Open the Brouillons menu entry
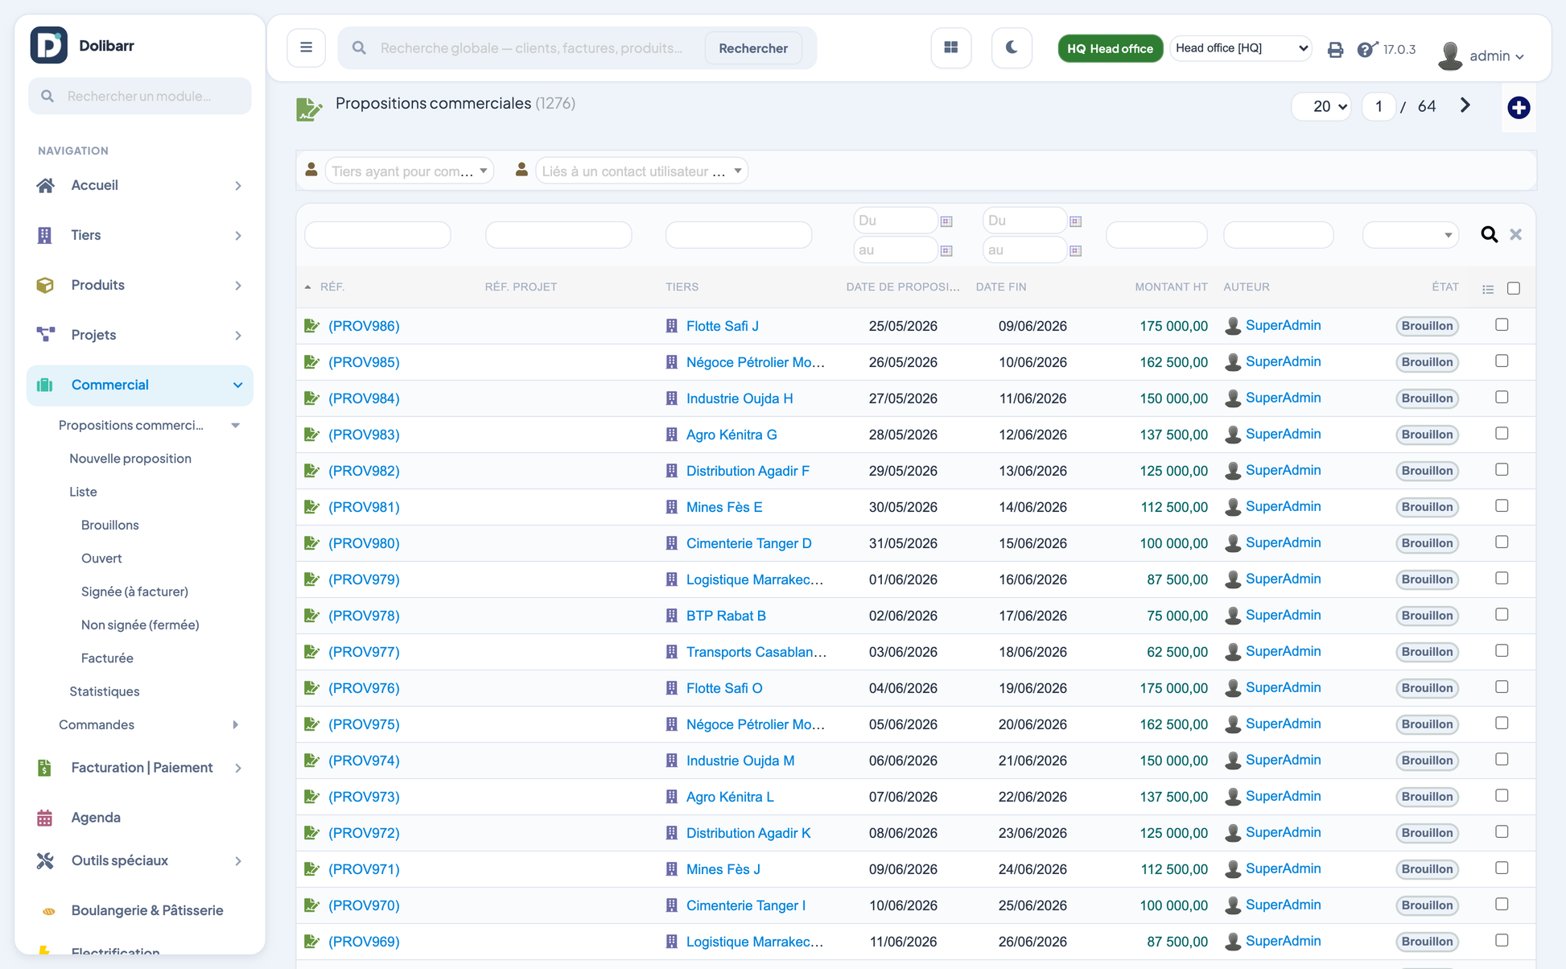The height and width of the screenshot is (969, 1566). [x=110, y=526]
